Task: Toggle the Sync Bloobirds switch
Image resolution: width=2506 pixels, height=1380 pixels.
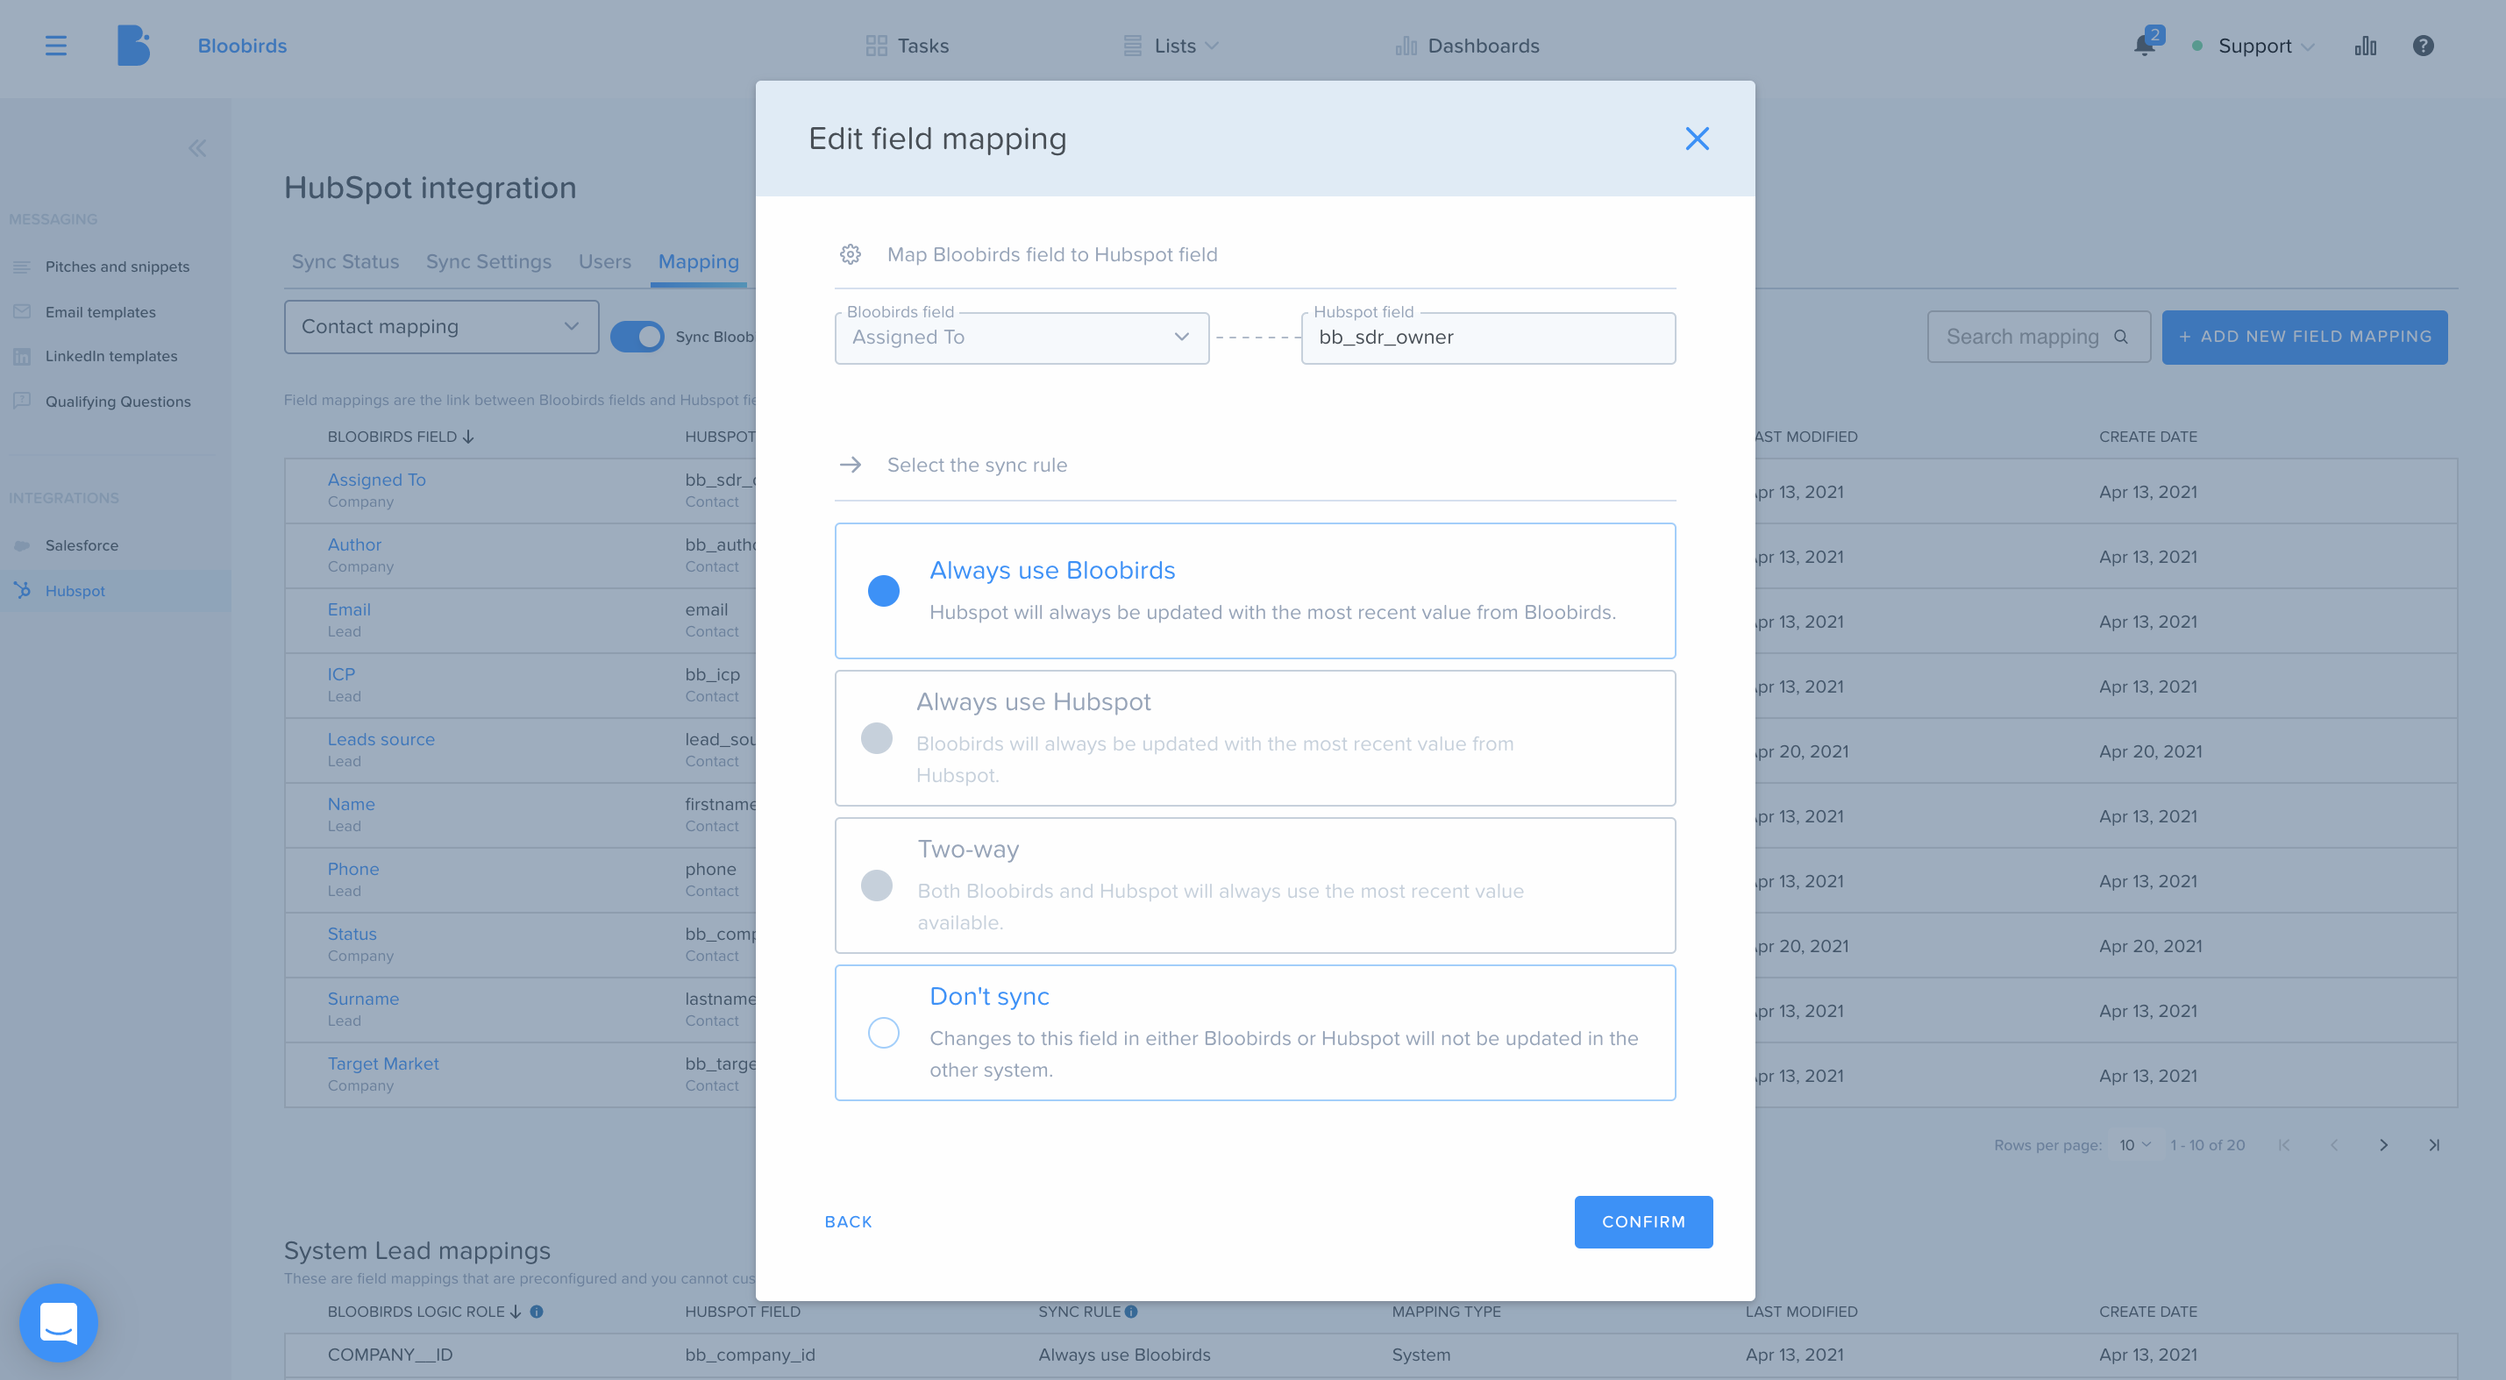Action: click(x=637, y=337)
